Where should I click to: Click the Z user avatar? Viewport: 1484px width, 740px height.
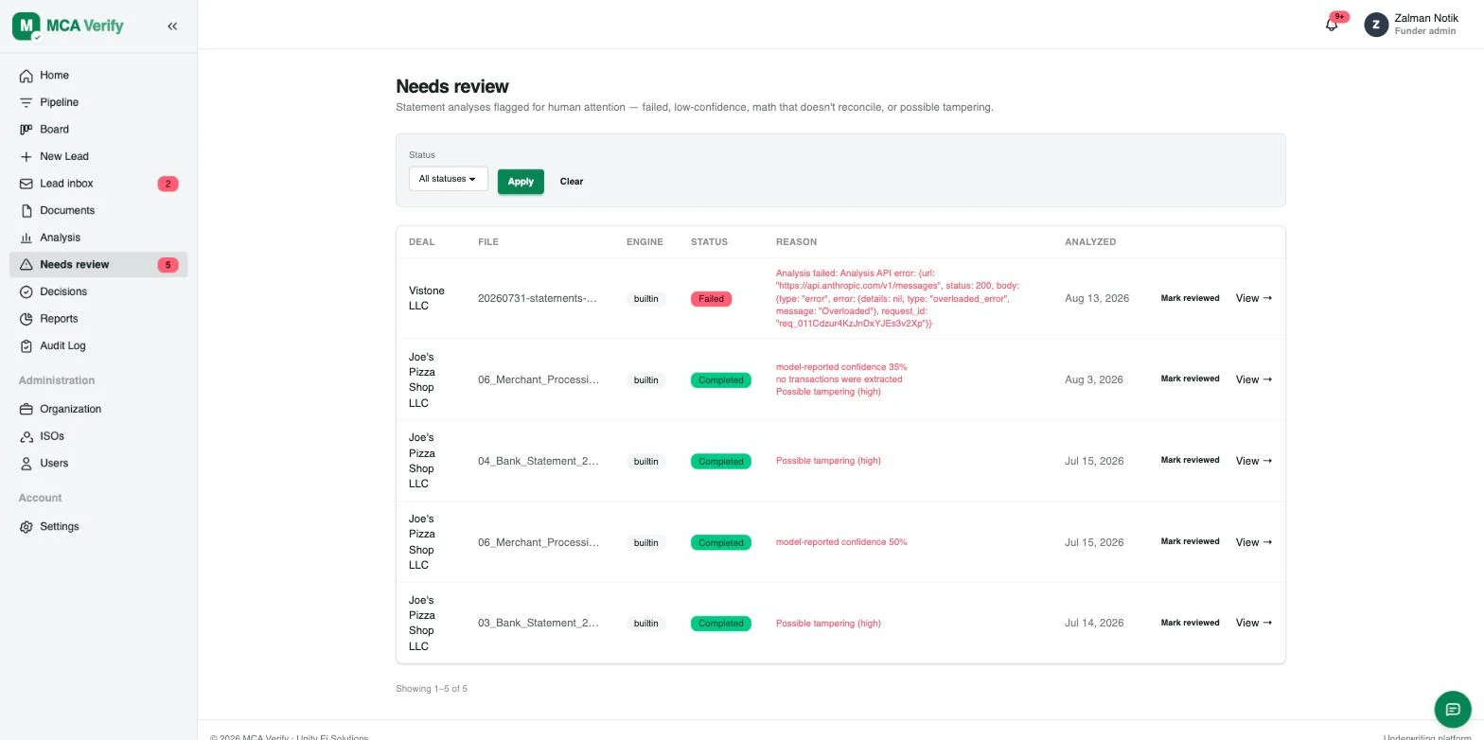click(x=1376, y=25)
